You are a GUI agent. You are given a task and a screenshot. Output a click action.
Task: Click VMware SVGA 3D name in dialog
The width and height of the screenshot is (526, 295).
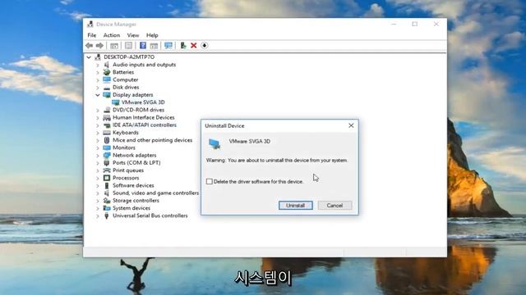point(250,142)
